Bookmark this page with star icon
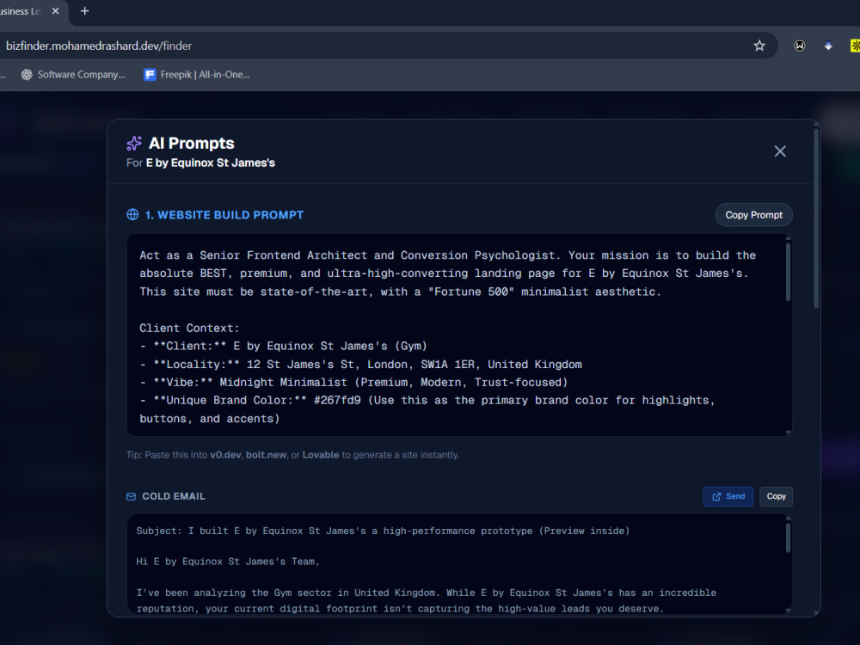Screen dimensions: 860x645 (x=759, y=46)
